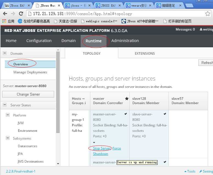Open Settings in the footer
Image resolution: width=213 pixels, height=175 pixels.
(206, 171)
